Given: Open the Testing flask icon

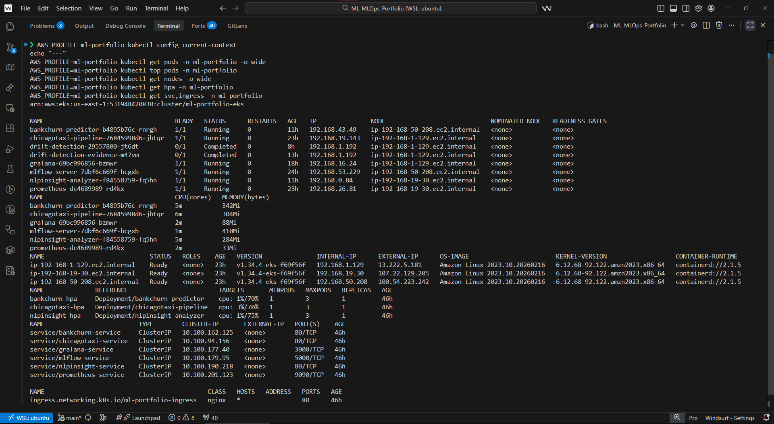Looking at the screenshot, I should pos(10,169).
